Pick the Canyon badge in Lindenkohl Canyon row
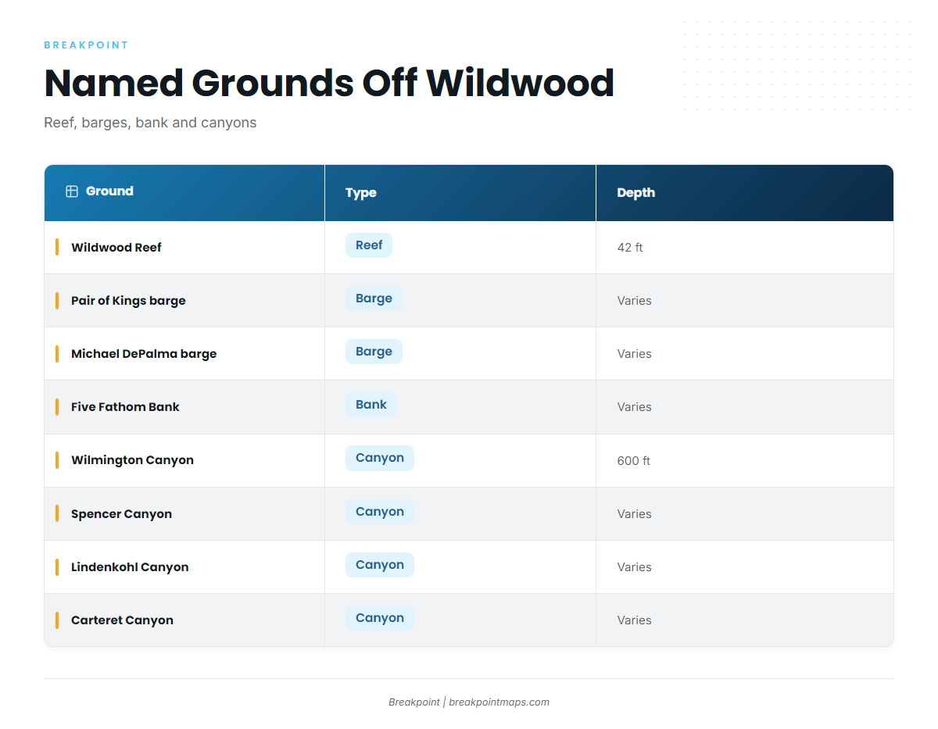The width and height of the screenshot is (938, 729). [x=380, y=565]
